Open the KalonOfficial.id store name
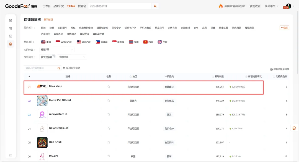The image size is (299, 162). (x=58, y=128)
